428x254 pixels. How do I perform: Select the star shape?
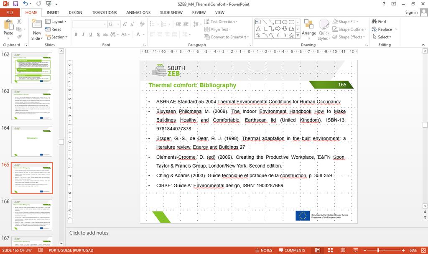click(291, 35)
